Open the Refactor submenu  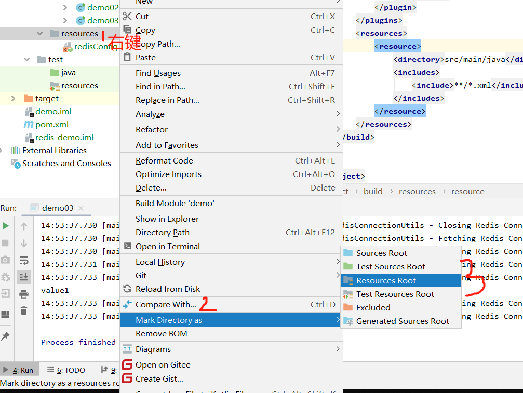(x=231, y=129)
